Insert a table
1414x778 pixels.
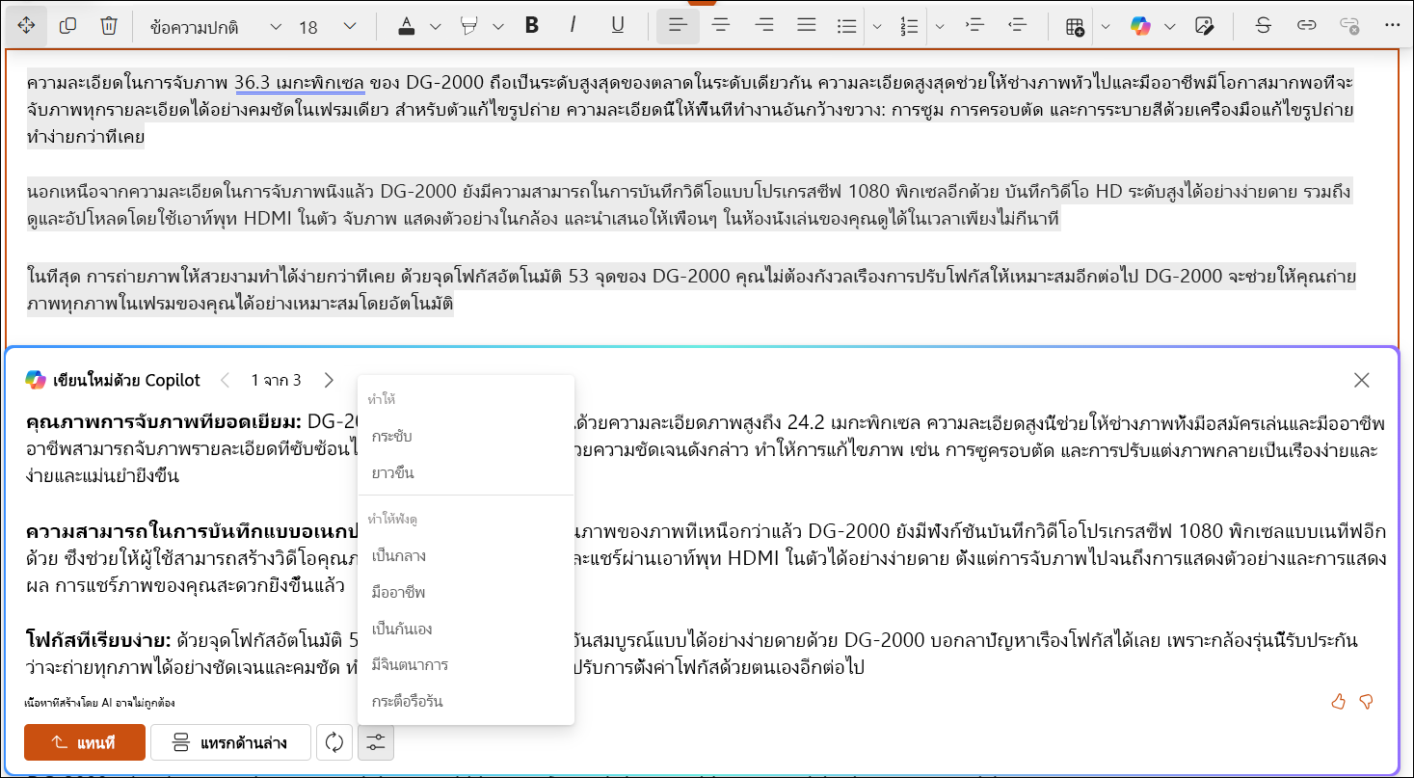[1075, 26]
